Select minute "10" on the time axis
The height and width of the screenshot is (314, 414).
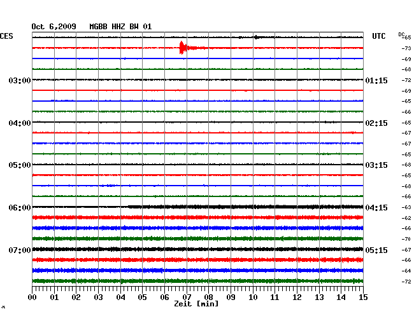[253, 297]
